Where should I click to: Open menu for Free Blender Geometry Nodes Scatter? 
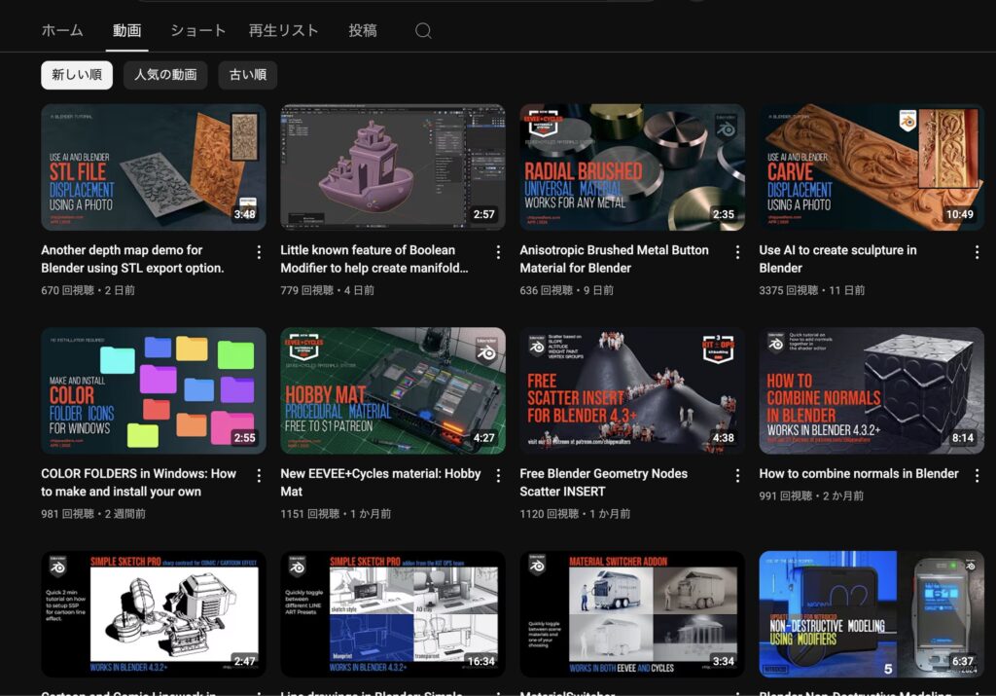pos(737,475)
